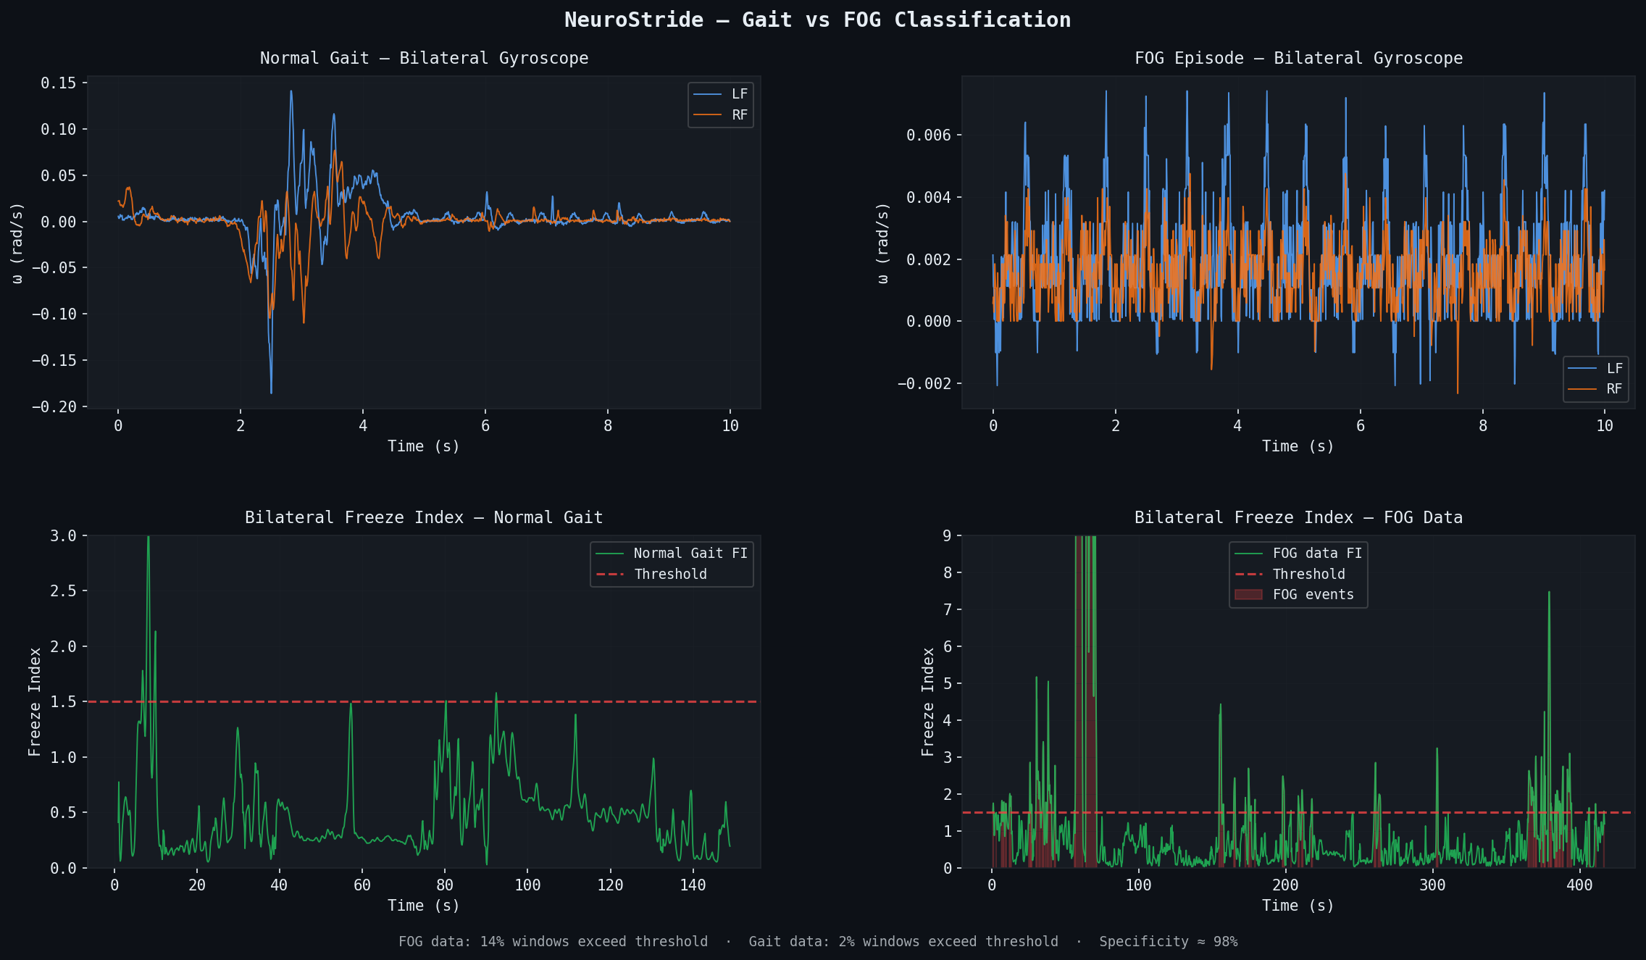The image size is (1646, 960).
Task: Click the Normal Gait FI legend entry
Action: pos(689,554)
